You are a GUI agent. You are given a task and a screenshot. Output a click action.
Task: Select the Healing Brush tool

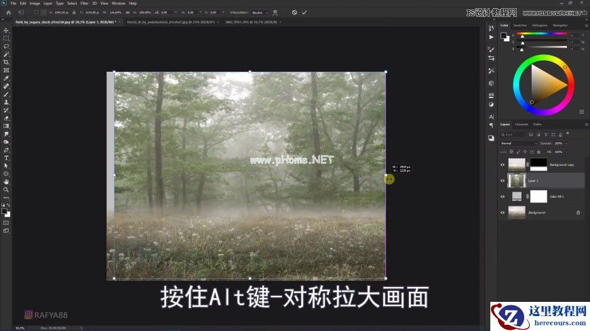6,86
